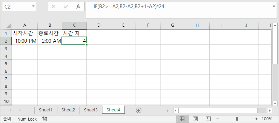Image resolution: width=279 pixels, height=123 pixels.
Task: Click the Enter checkmark formula button
Action: (66, 6)
